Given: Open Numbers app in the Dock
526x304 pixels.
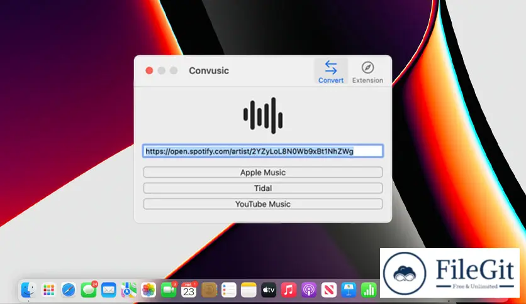Looking at the screenshot, I should [x=369, y=290].
